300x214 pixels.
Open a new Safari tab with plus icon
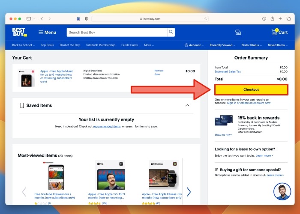(x=280, y=18)
